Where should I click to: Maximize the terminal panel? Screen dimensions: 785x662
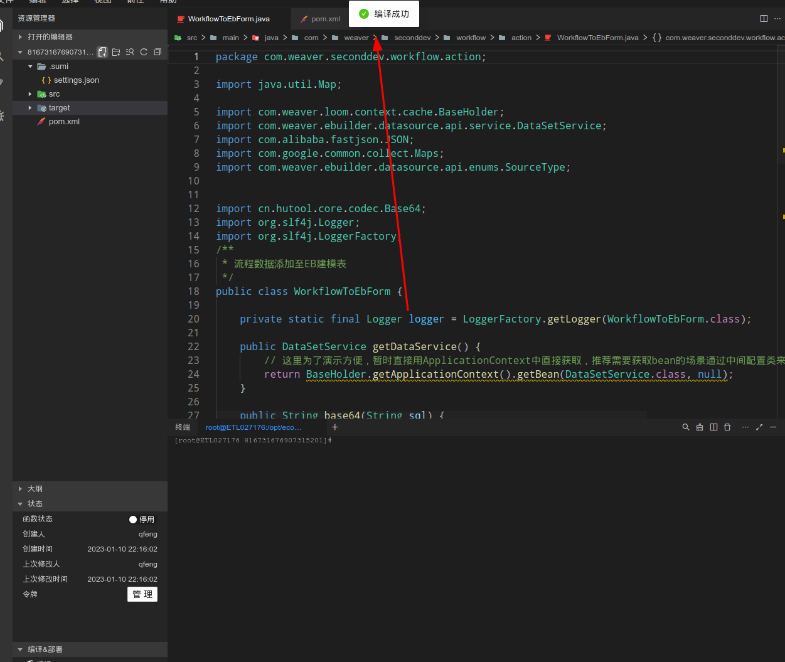(x=759, y=427)
